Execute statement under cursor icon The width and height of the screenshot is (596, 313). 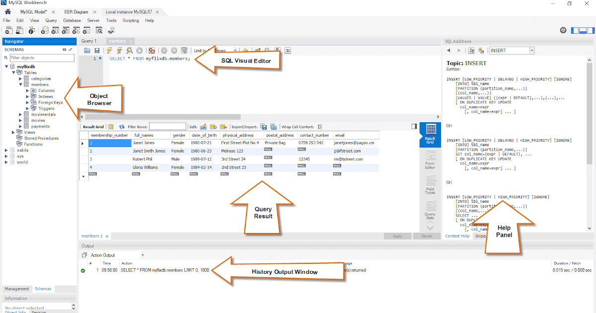pyautogui.click(x=119, y=51)
